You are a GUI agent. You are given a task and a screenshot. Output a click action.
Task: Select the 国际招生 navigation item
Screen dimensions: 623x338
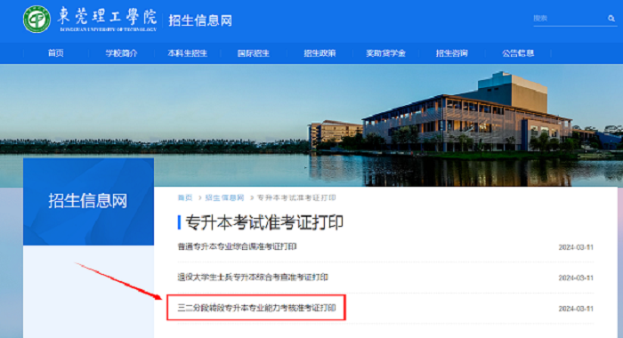pyautogui.click(x=253, y=53)
